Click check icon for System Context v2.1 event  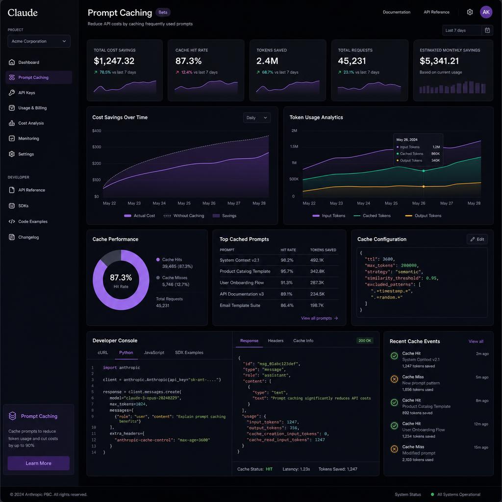tap(395, 356)
